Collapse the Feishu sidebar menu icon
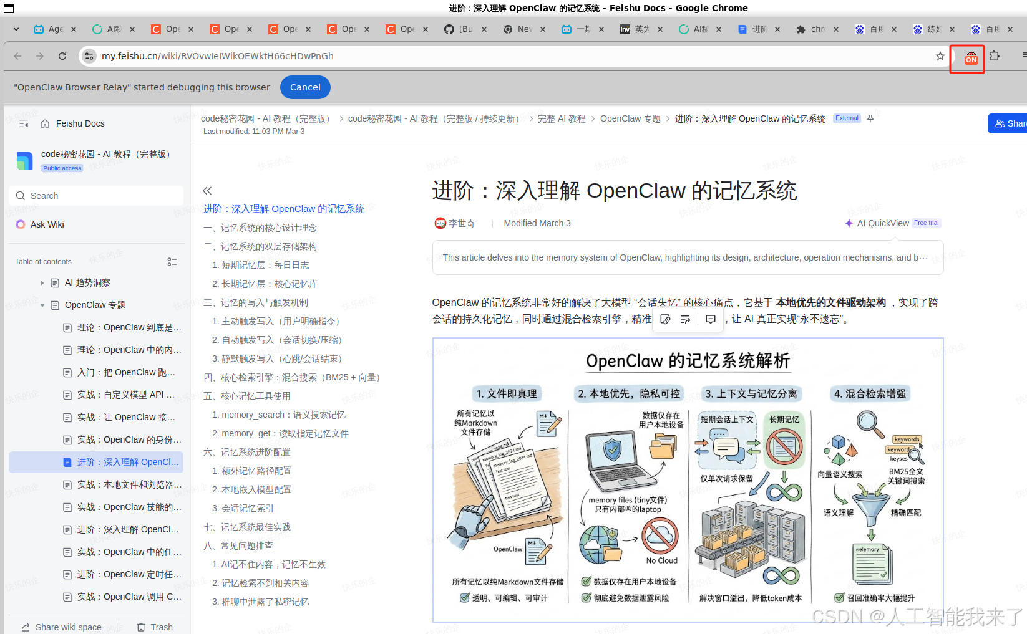 (x=24, y=123)
